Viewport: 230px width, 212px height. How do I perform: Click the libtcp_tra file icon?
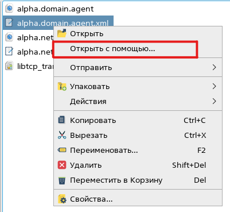coord(9,66)
